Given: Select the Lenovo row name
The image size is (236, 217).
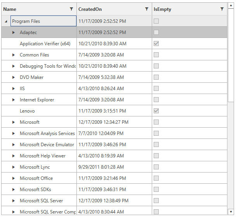Looking at the screenshot, I should click(27, 111).
